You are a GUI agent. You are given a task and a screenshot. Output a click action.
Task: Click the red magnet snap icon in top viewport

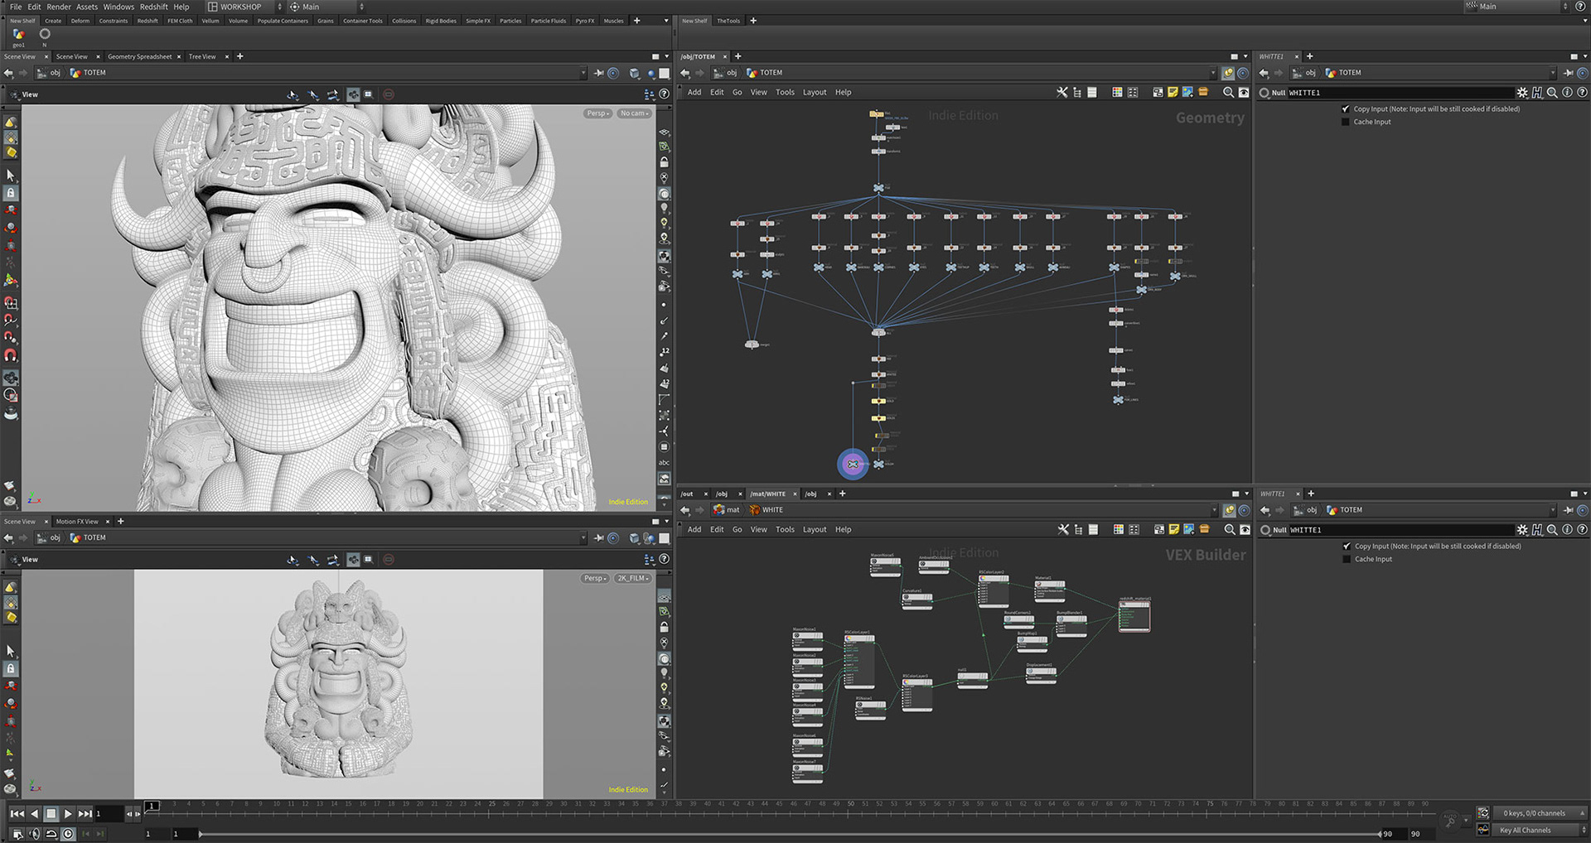pyautogui.click(x=11, y=355)
